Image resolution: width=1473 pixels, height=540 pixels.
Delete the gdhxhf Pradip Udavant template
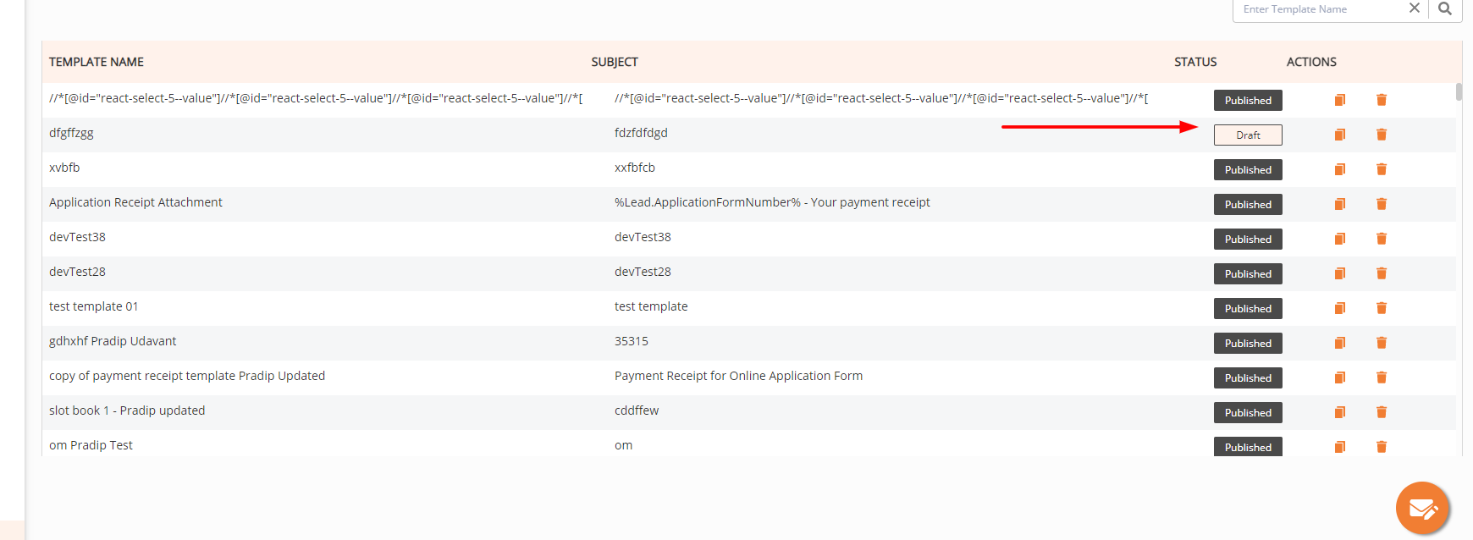point(1382,343)
